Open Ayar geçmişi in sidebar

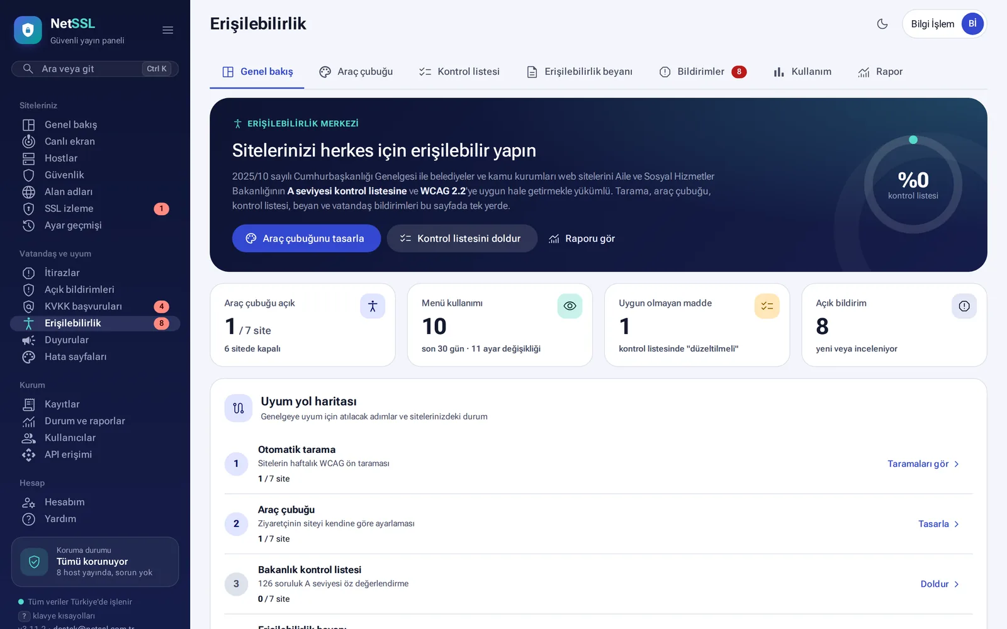pos(95,225)
